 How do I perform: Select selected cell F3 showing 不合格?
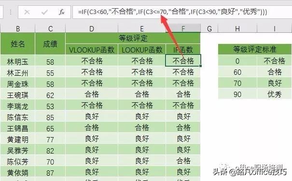[183, 60]
